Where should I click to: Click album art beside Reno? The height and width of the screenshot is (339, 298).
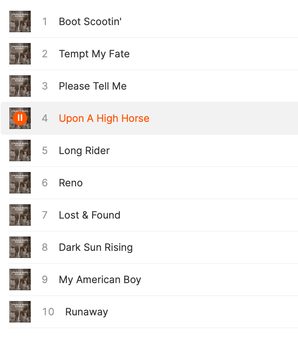coord(20,183)
